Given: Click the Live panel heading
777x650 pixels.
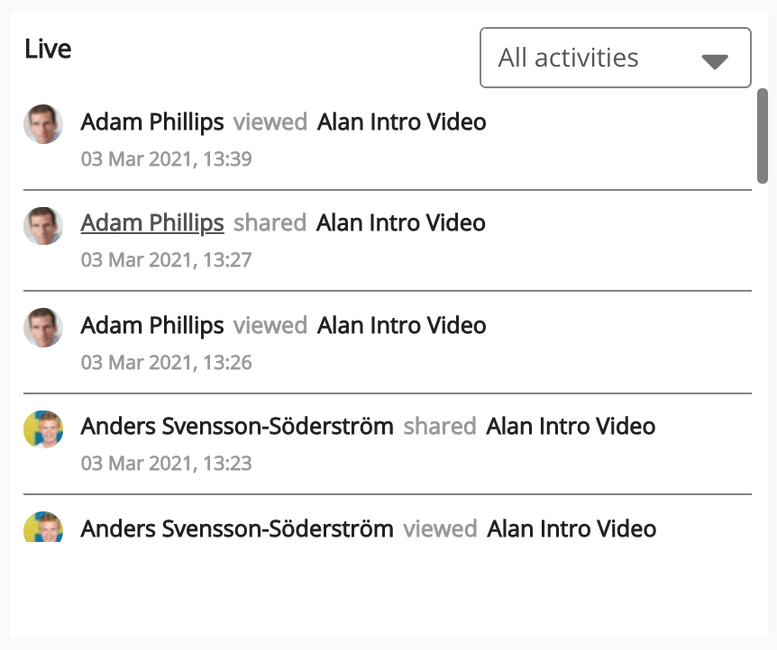Looking at the screenshot, I should coord(48,49).
